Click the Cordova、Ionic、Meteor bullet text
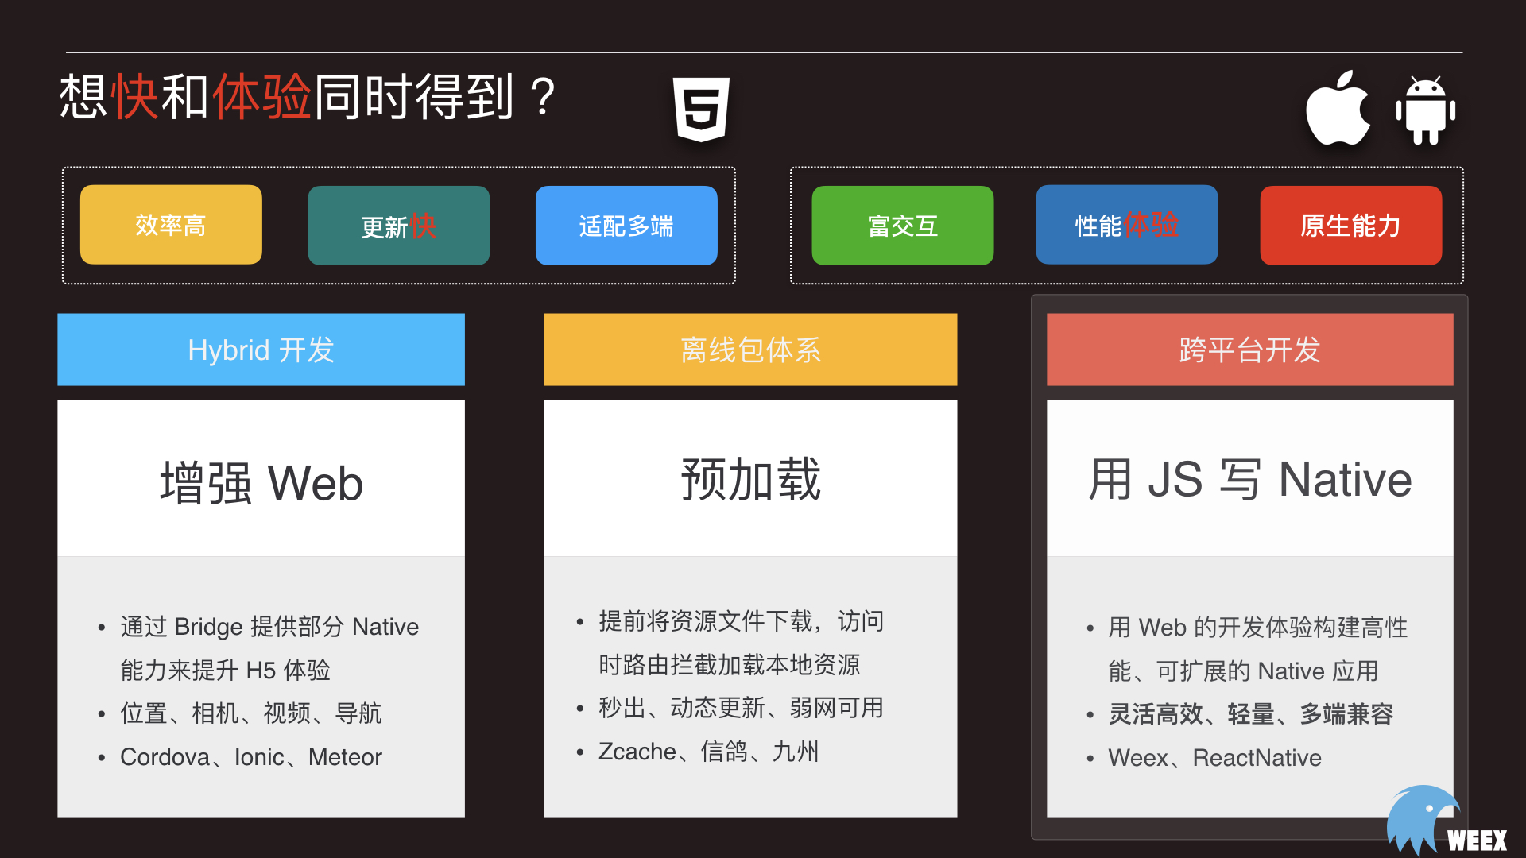Image resolution: width=1526 pixels, height=858 pixels. coord(250,756)
